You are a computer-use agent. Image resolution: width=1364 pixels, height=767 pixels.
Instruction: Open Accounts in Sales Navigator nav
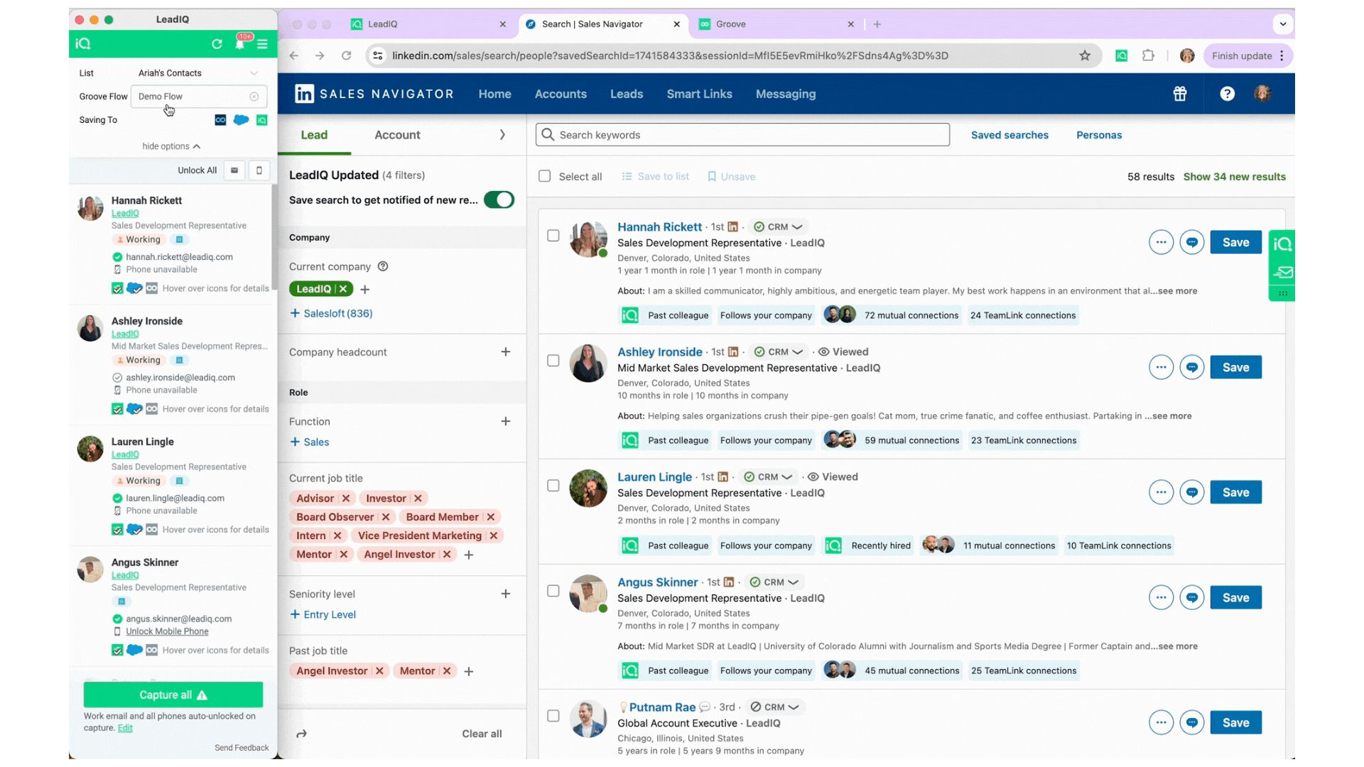[561, 94]
